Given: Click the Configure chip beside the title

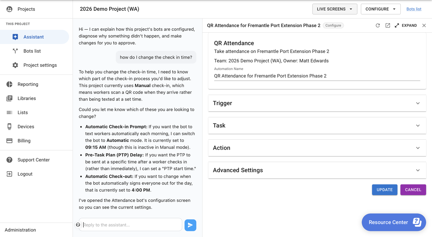Looking at the screenshot, I should point(333,25).
